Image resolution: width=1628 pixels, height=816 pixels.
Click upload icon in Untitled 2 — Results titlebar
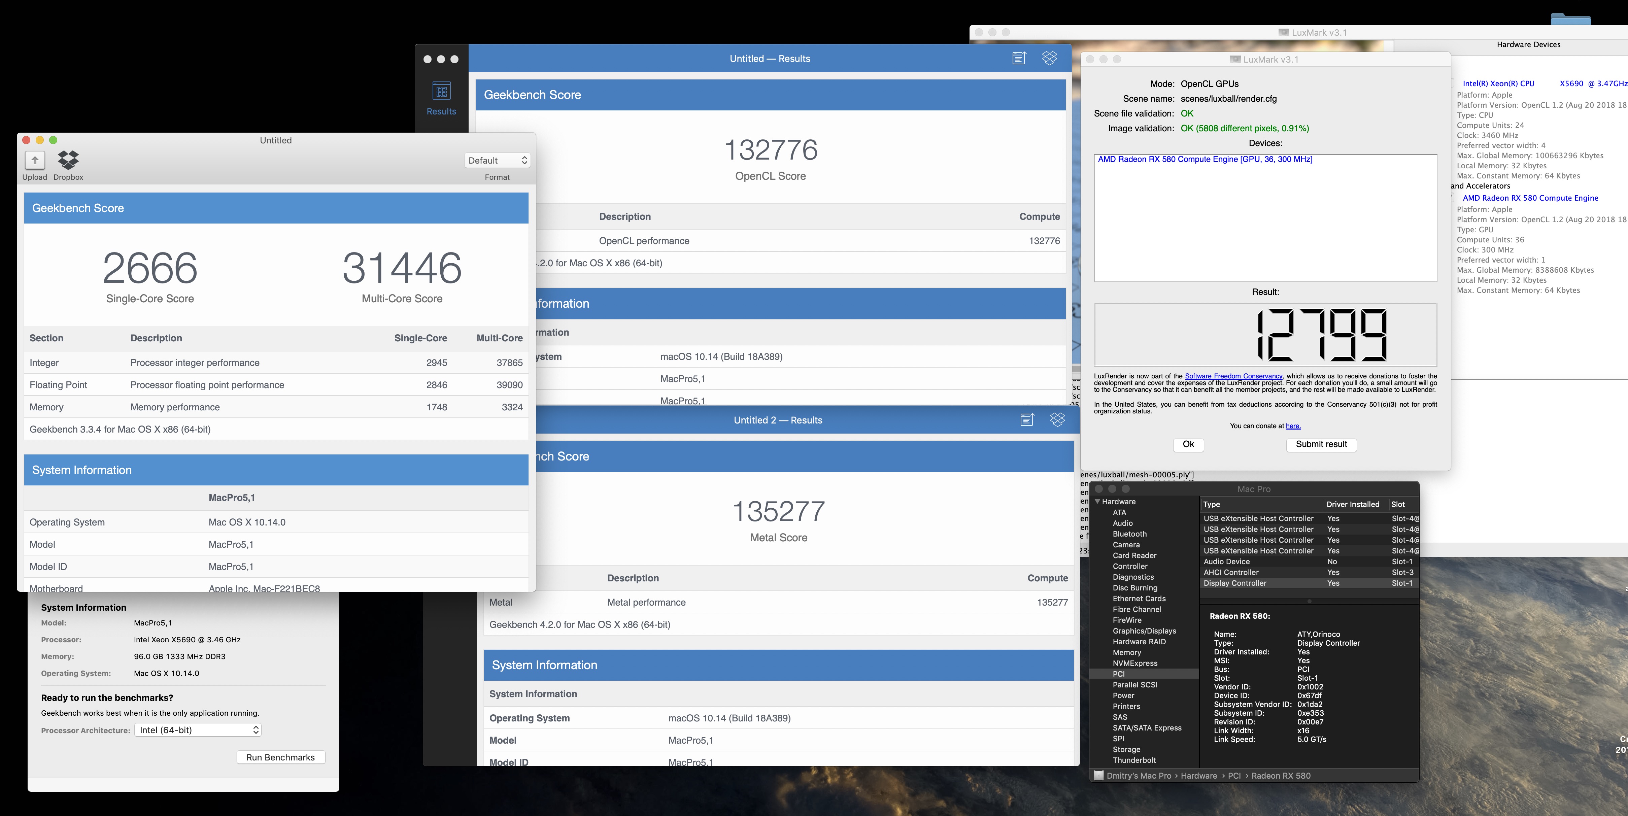coord(1027,420)
